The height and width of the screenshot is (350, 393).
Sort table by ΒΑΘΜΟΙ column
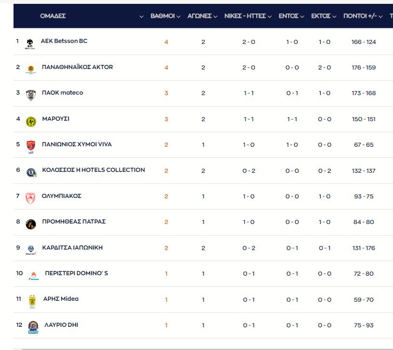(x=165, y=16)
